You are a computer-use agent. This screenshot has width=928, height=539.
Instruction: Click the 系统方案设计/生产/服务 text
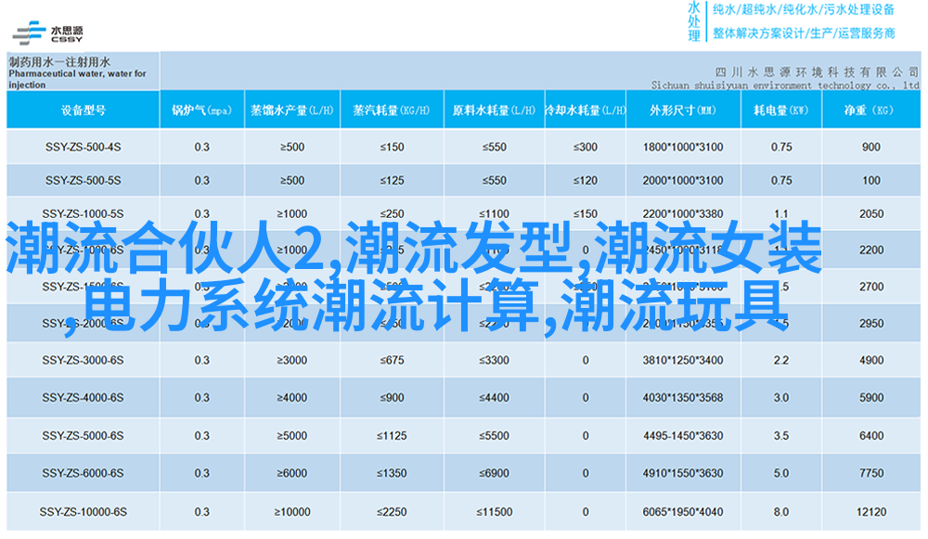click(x=804, y=32)
